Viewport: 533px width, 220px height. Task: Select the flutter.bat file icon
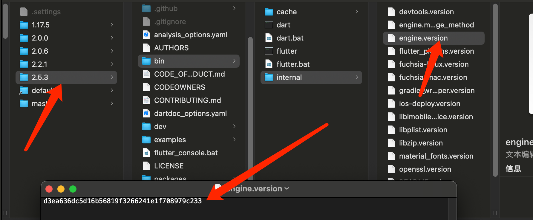point(269,64)
